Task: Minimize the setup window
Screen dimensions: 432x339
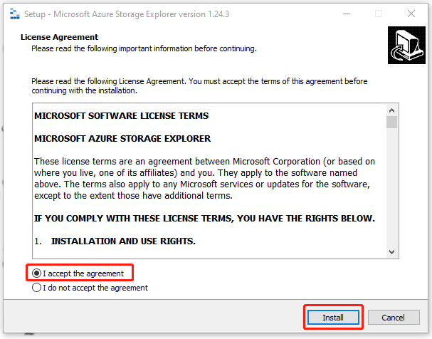Action: 347,14
